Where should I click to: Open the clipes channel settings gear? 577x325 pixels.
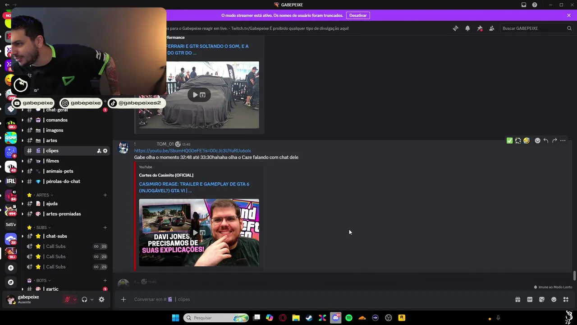pyautogui.click(x=105, y=151)
